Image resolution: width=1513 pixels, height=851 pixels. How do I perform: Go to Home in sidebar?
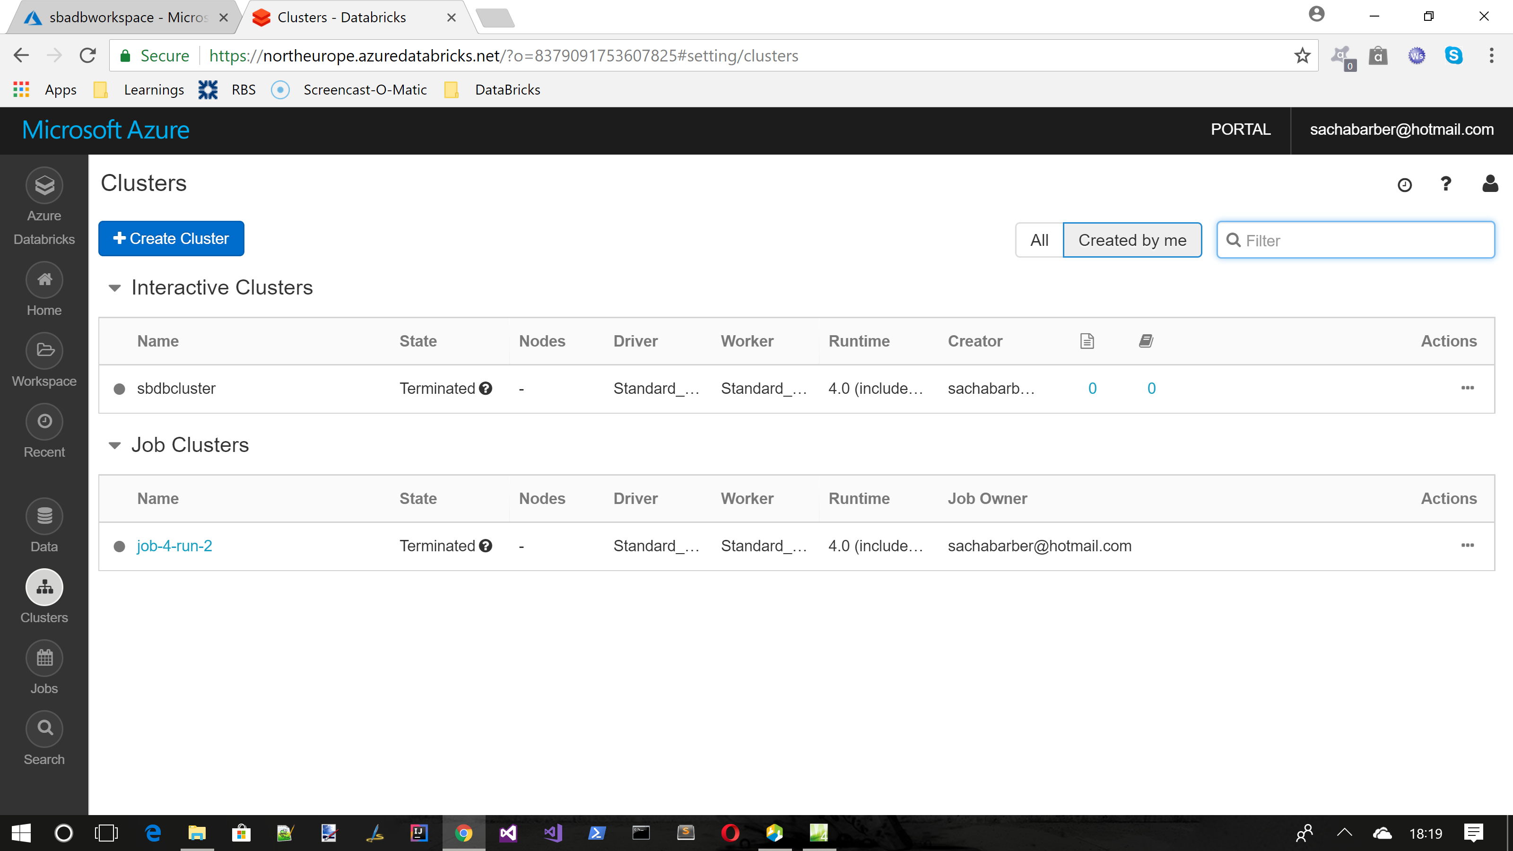point(44,281)
